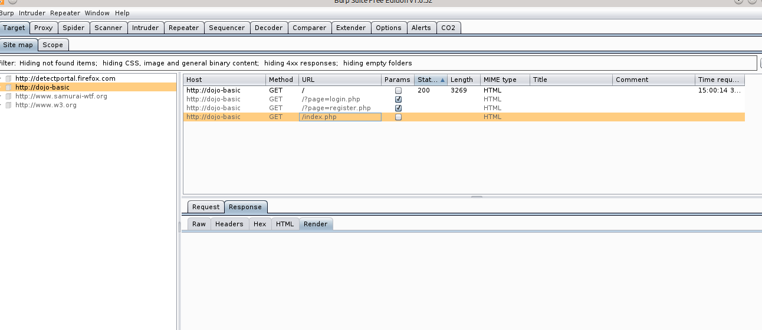Viewport: 762px width, 330px height.
Task: Click the www.samurai-wtf.org host icon
Action: (9, 96)
